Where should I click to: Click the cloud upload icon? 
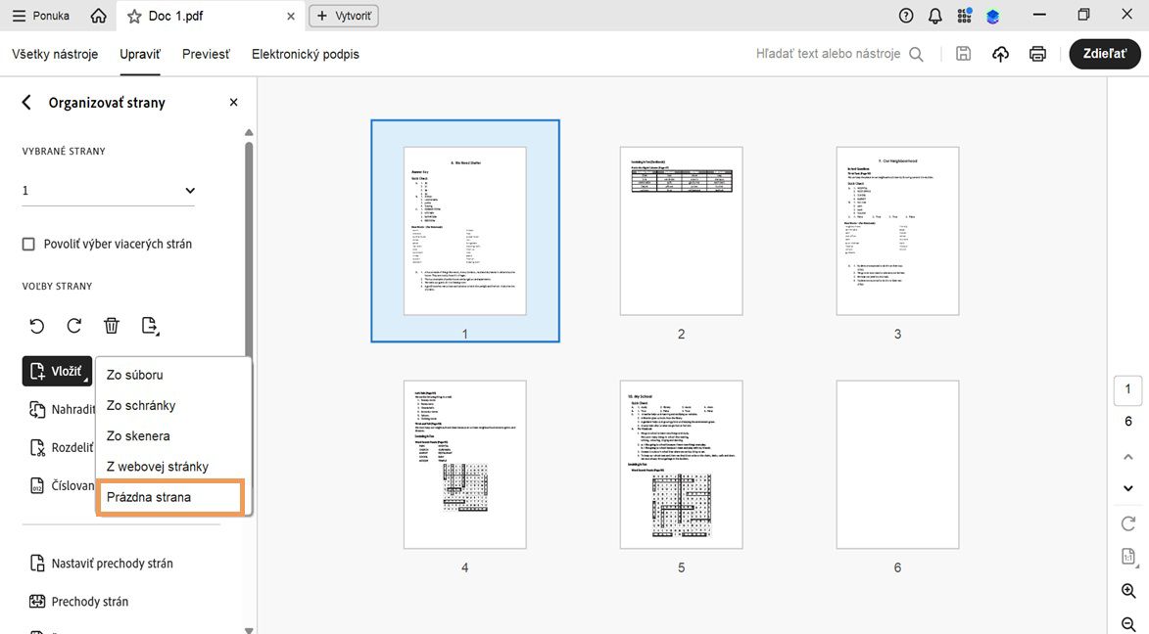click(x=1000, y=54)
